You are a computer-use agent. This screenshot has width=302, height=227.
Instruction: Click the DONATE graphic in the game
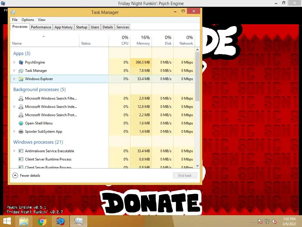pyautogui.click(x=151, y=202)
